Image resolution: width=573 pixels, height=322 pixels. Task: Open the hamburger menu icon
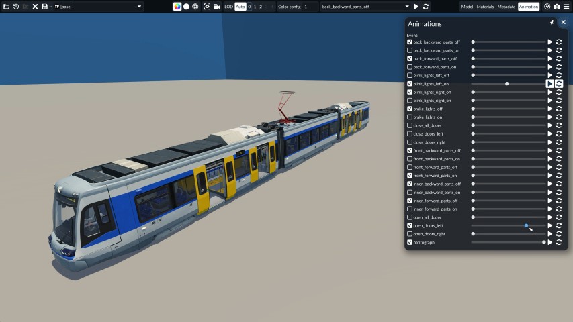tap(566, 7)
